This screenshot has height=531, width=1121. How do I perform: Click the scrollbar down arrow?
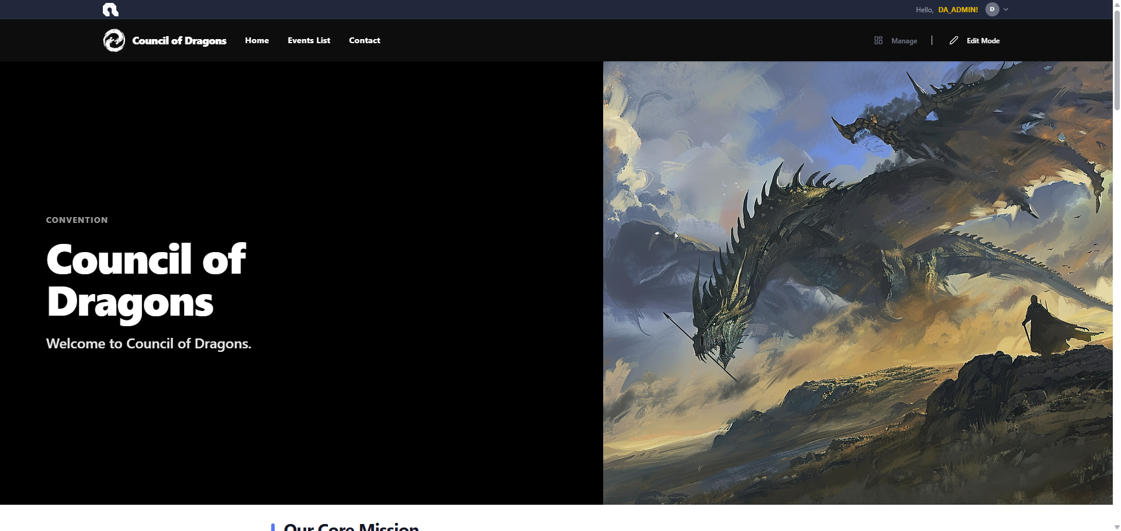[1116, 526]
